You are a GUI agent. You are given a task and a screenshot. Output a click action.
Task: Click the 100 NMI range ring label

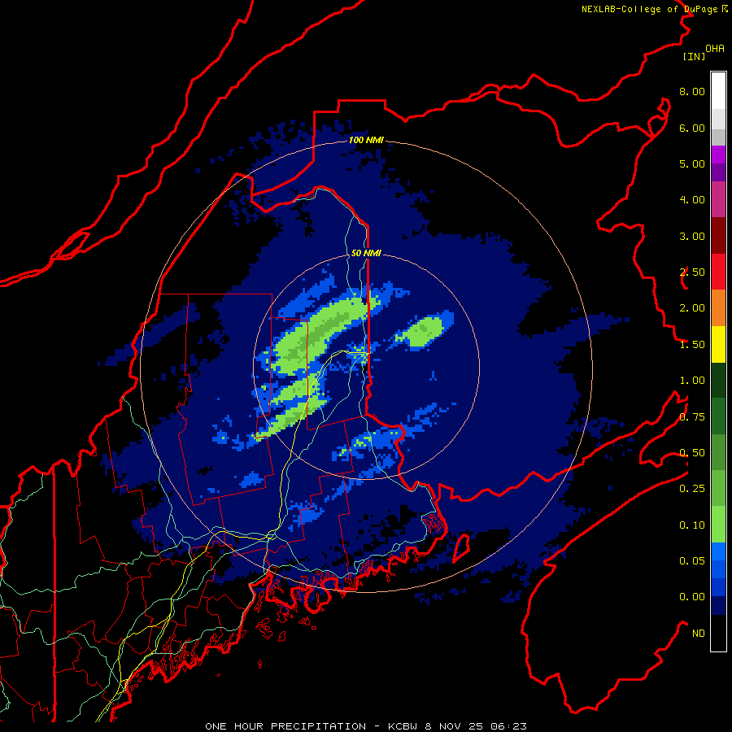(367, 140)
